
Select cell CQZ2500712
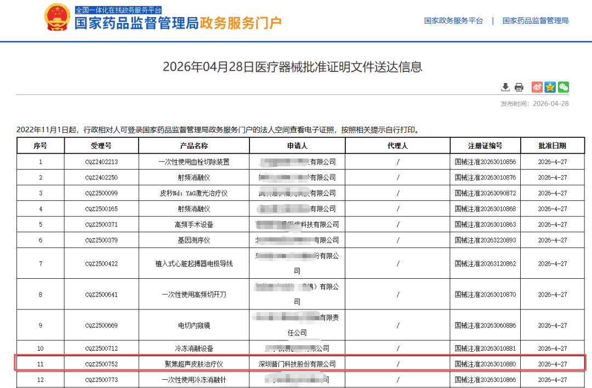click(101, 348)
